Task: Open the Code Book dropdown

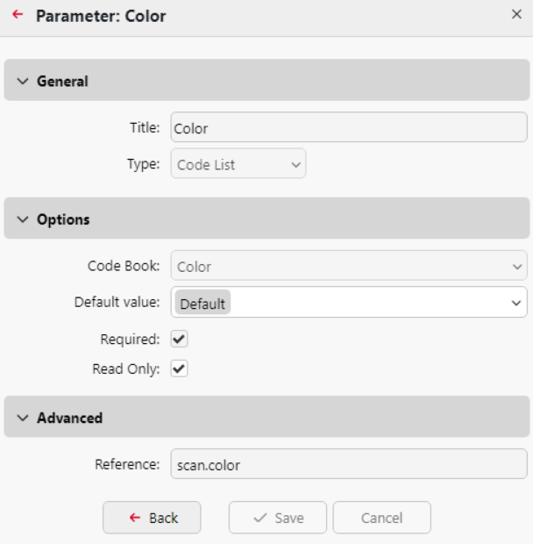Action: click(349, 267)
